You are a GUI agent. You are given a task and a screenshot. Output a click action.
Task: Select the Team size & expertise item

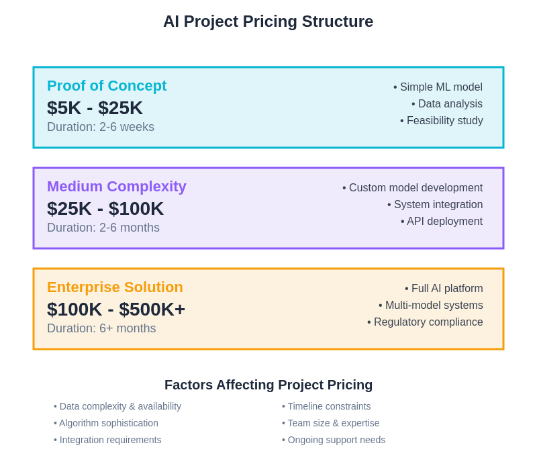click(330, 423)
